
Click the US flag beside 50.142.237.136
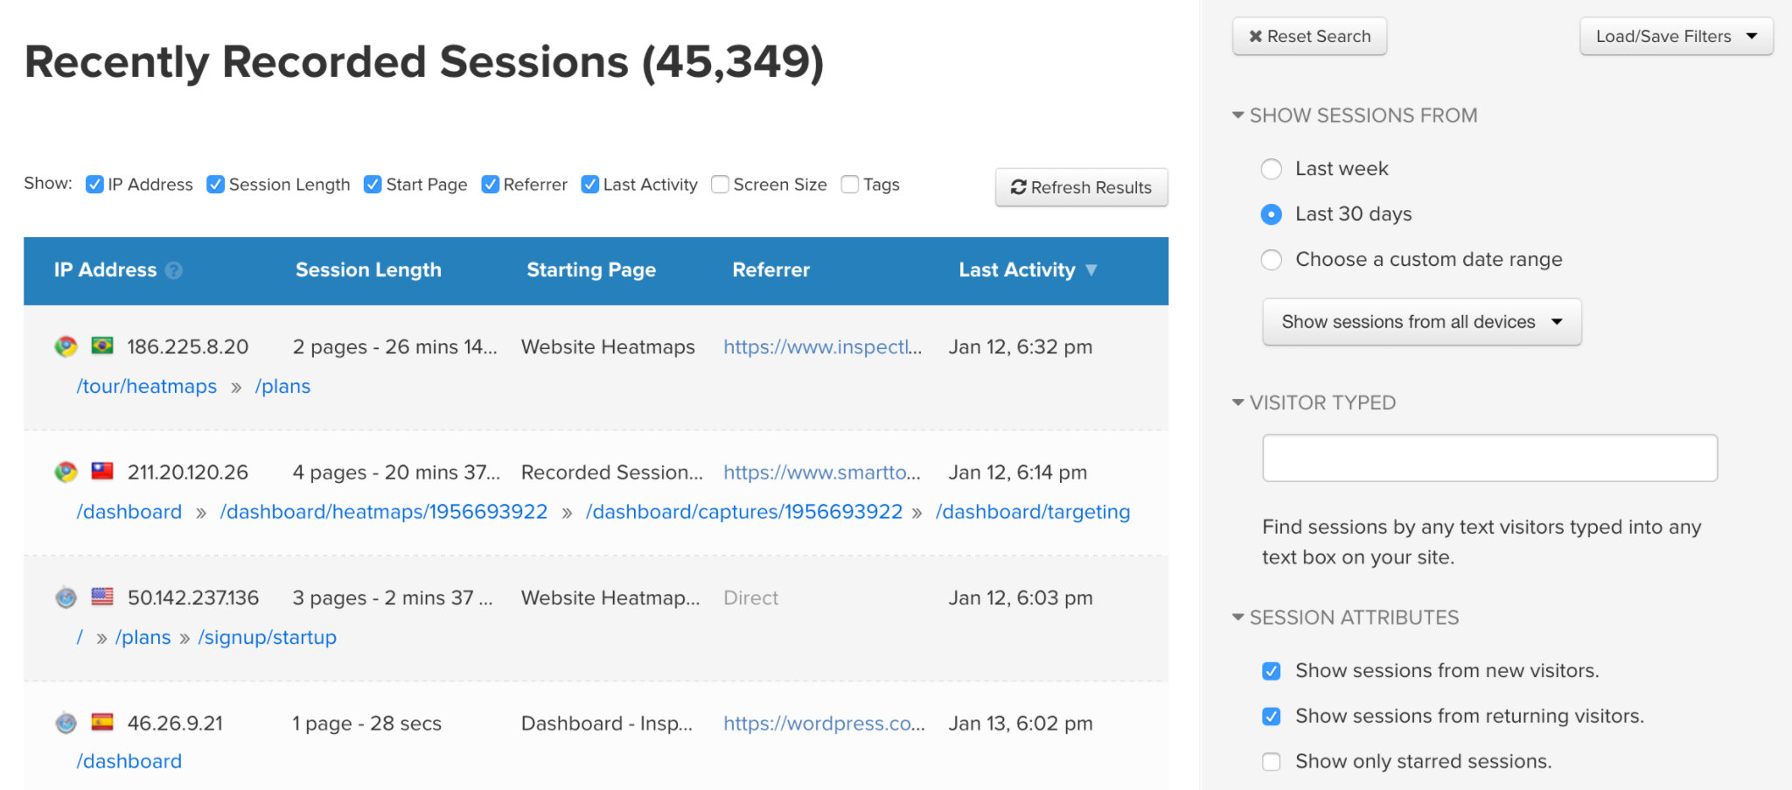[102, 597]
